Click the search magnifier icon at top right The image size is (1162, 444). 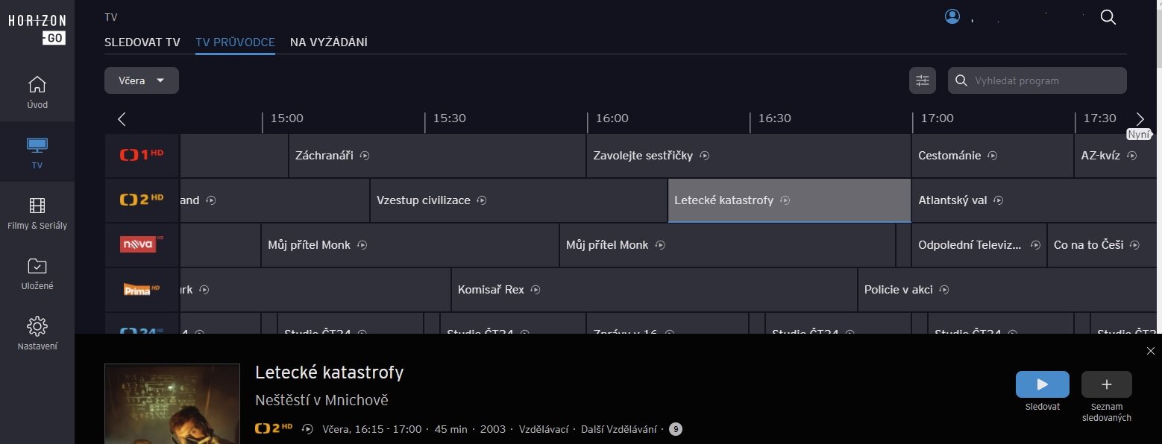tap(1108, 18)
